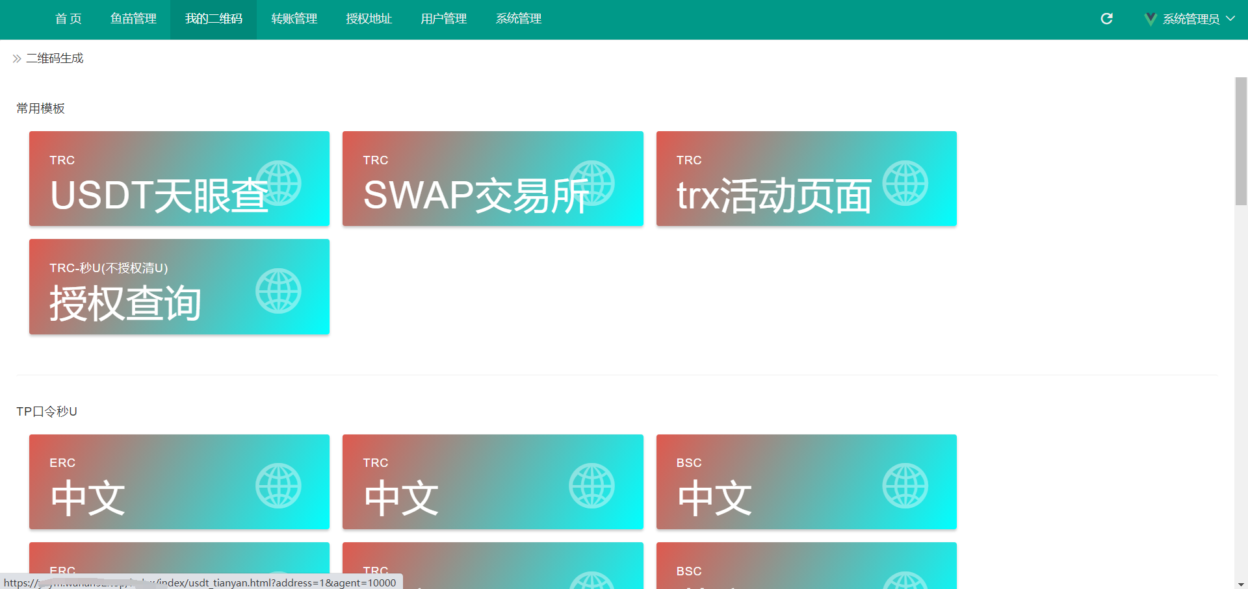Screen dimensions: 1248x589
Task: Open the USDT天眼查 template title
Action: 159,195
